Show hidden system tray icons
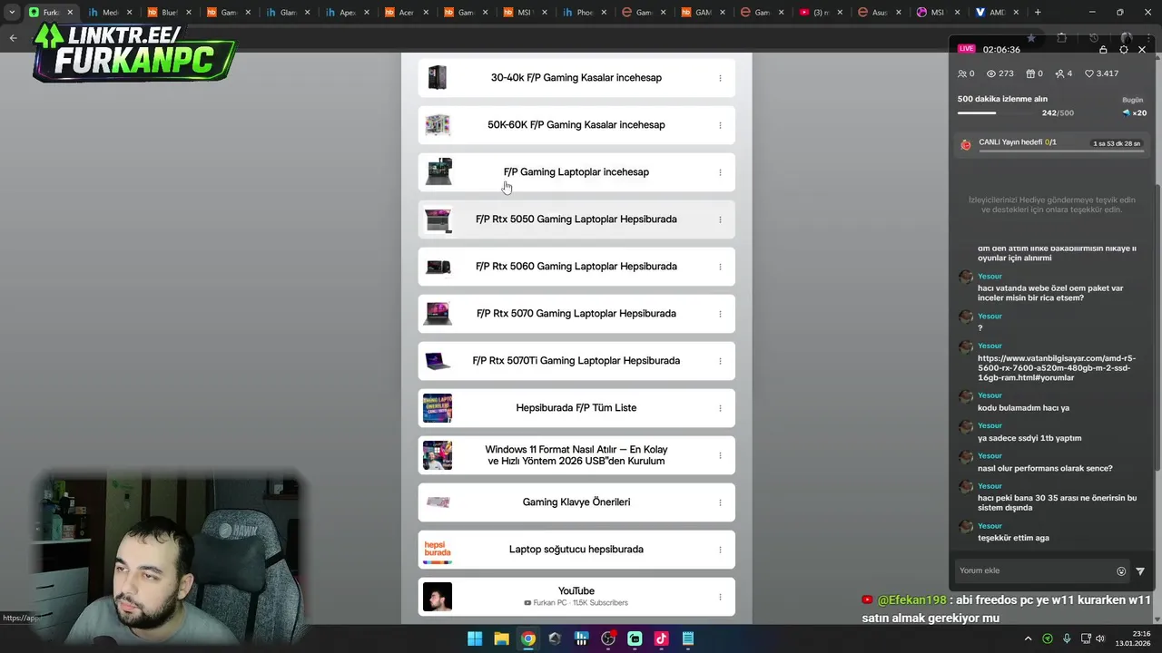The height and width of the screenshot is (653, 1162). click(1029, 638)
